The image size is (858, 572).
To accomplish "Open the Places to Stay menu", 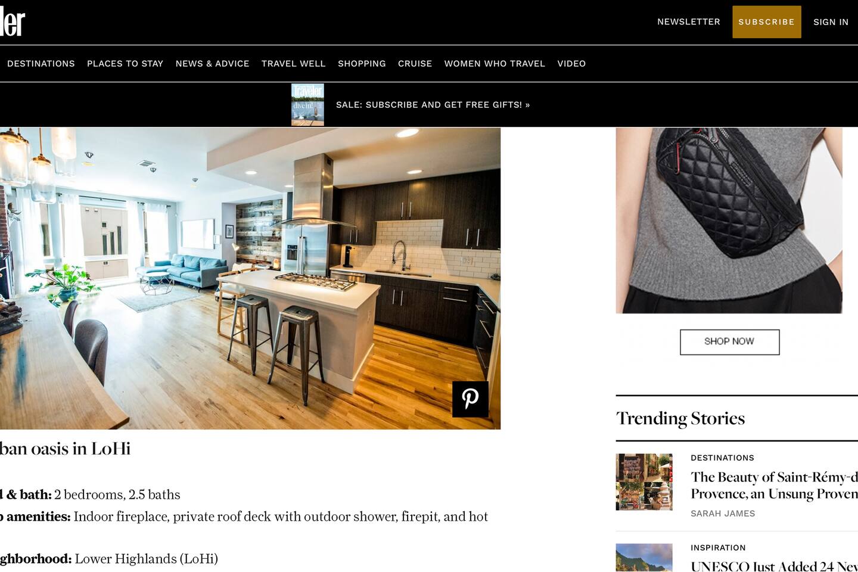I will coord(125,64).
